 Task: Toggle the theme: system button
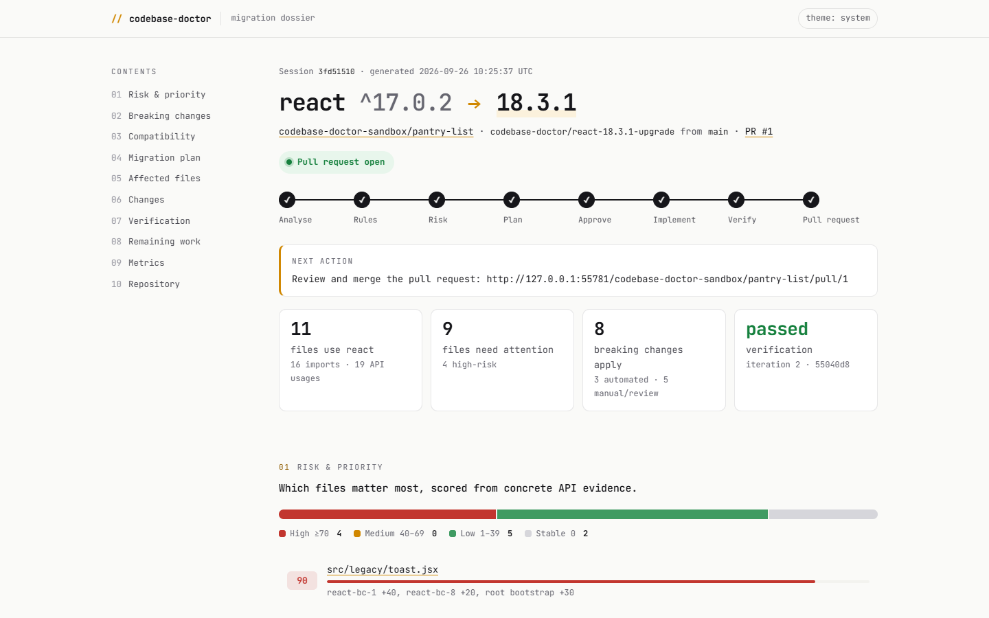(x=838, y=19)
